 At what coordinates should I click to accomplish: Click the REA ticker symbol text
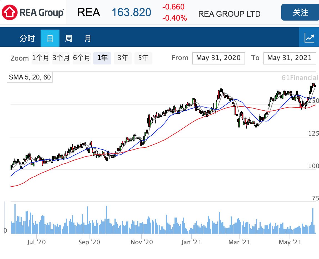pyautogui.click(x=89, y=13)
